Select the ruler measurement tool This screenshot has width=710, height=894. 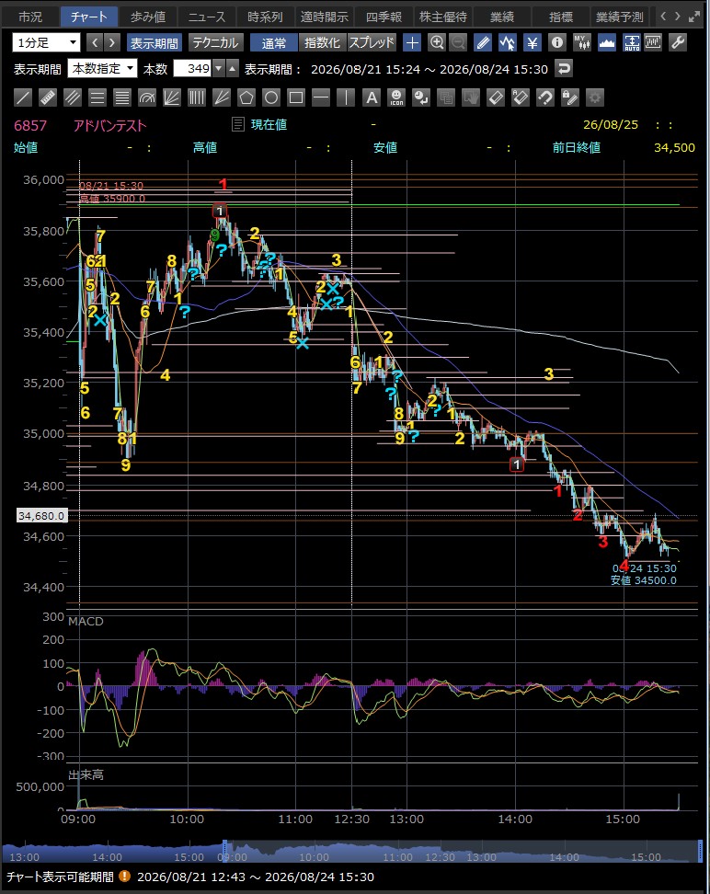pos(48,97)
